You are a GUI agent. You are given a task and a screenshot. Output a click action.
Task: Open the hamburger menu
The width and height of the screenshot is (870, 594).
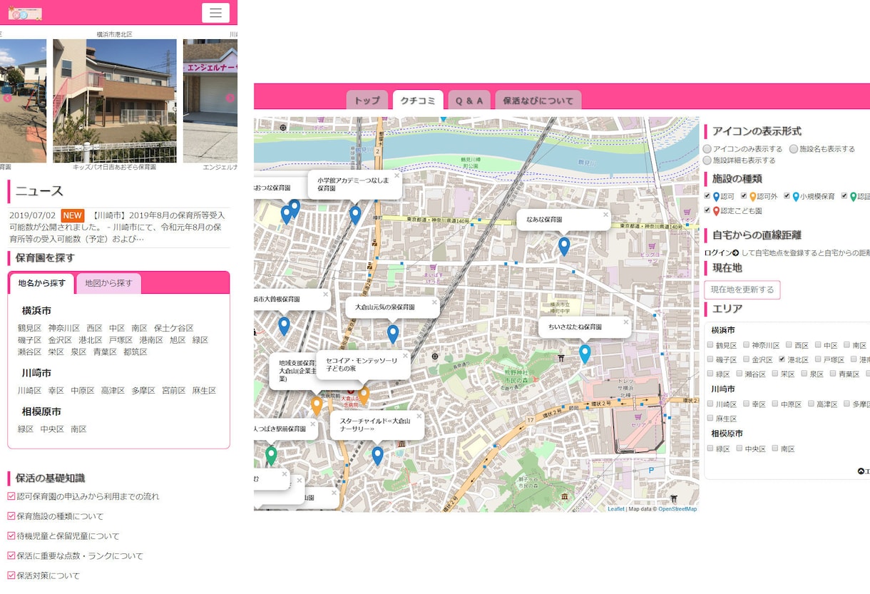pyautogui.click(x=215, y=13)
